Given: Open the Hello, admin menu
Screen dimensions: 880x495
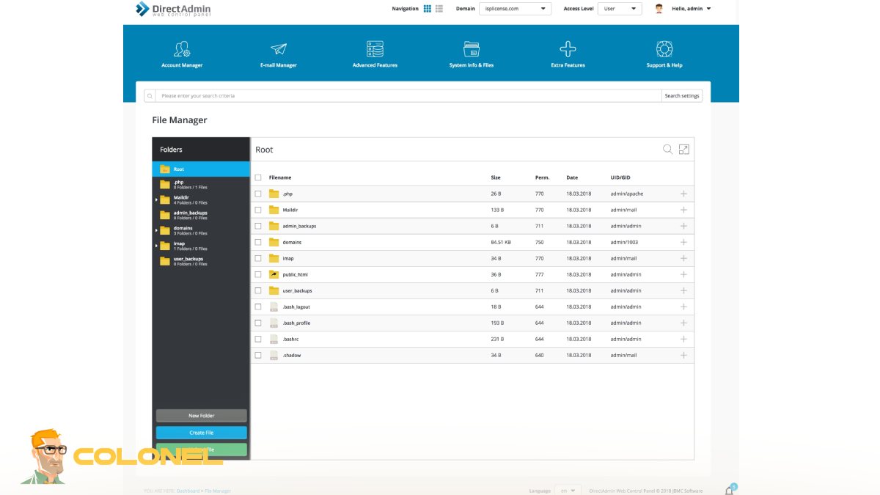Looking at the screenshot, I should coord(688,8).
